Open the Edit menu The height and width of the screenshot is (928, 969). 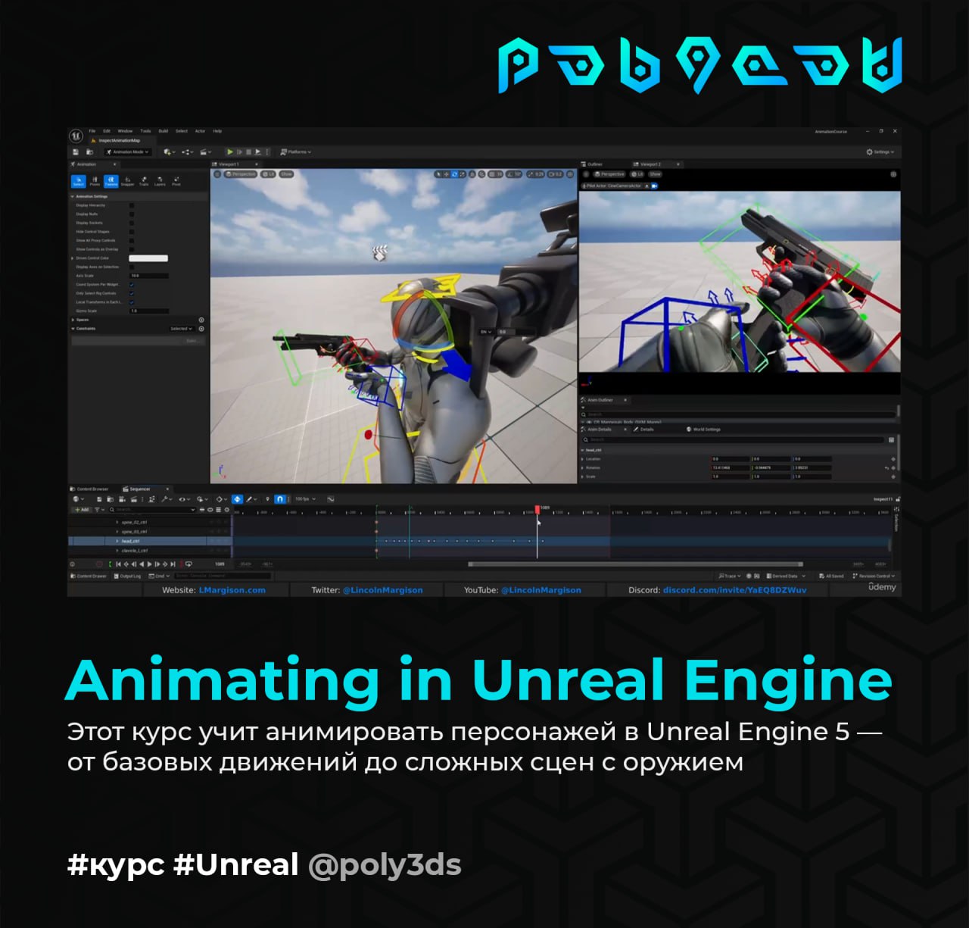click(107, 131)
